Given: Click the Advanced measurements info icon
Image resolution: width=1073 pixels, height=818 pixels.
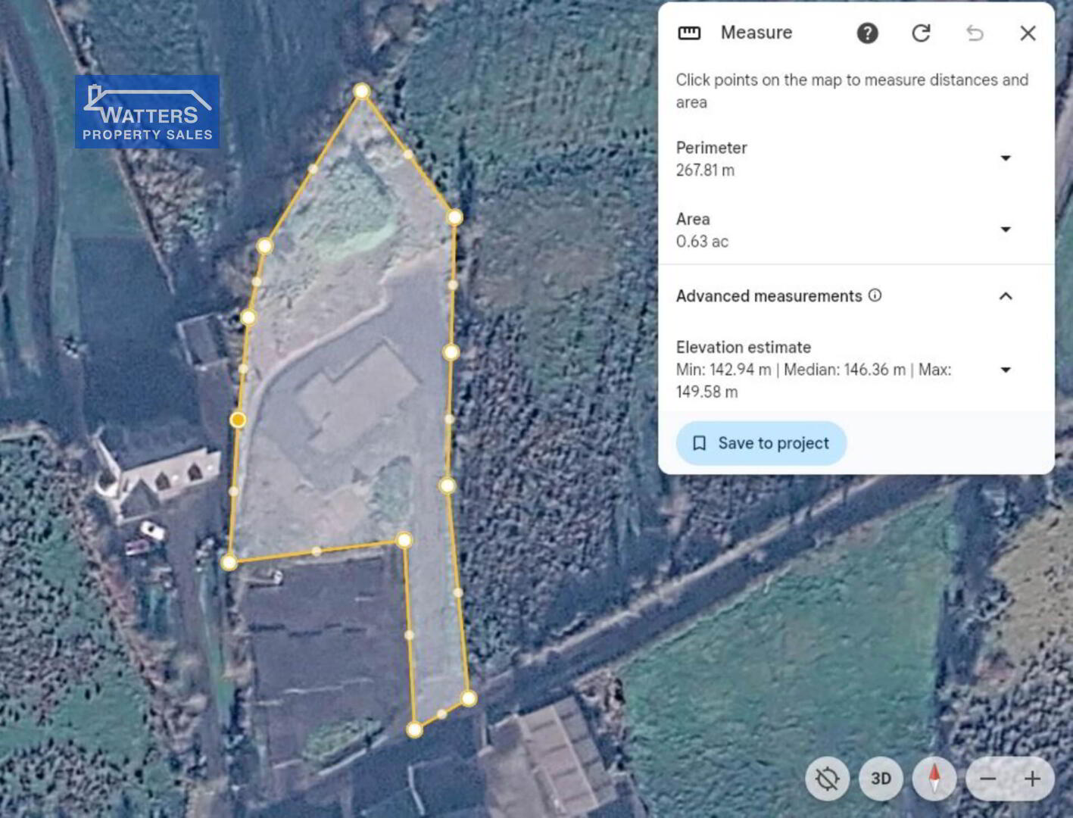Looking at the screenshot, I should point(875,295).
